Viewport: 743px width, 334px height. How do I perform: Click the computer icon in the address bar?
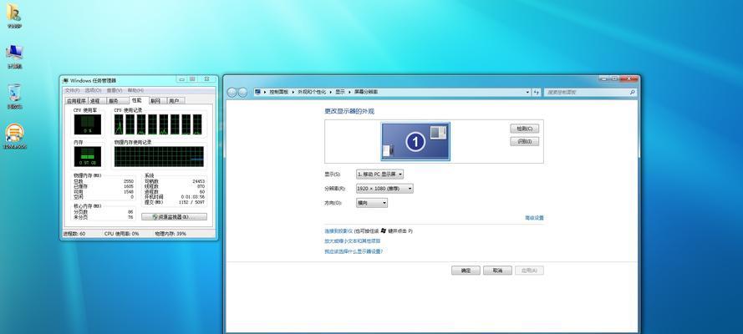[257, 92]
